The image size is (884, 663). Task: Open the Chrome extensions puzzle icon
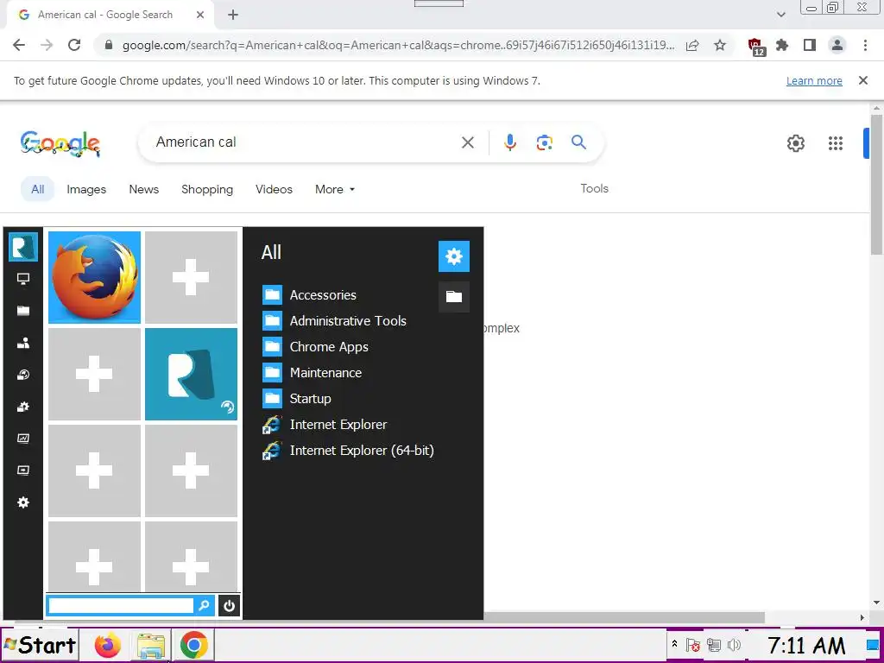pyautogui.click(x=782, y=45)
